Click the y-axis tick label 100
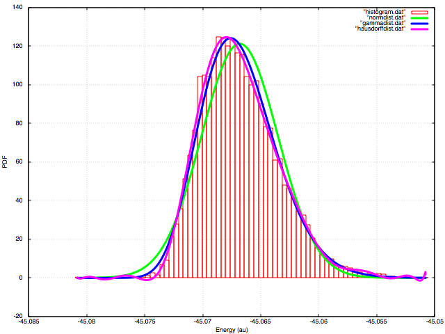Screen dimensions: 445x334 click(17, 85)
